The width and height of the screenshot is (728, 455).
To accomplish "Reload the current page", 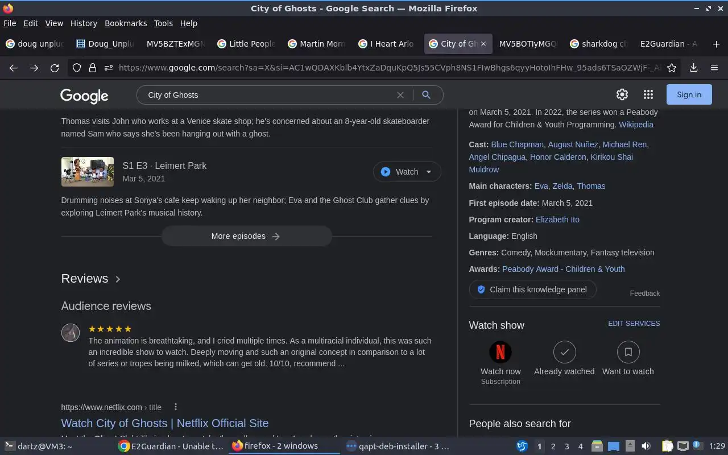I will click(55, 68).
